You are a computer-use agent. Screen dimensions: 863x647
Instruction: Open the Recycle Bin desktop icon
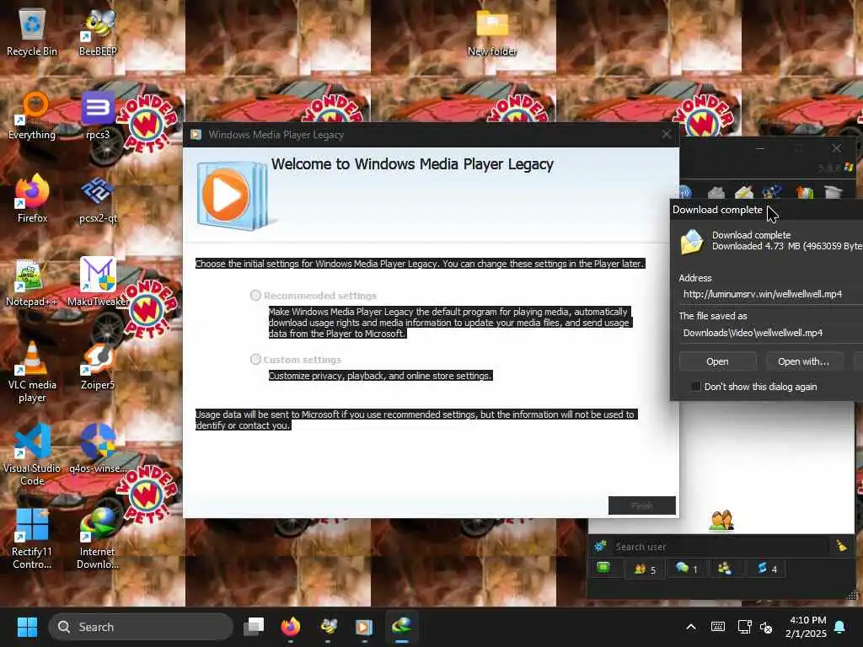[x=32, y=33]
